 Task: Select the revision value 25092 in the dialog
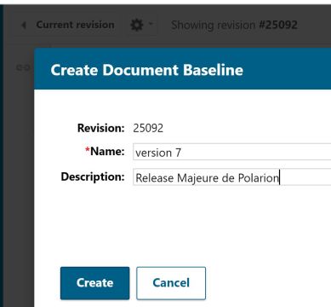[148, 129]
